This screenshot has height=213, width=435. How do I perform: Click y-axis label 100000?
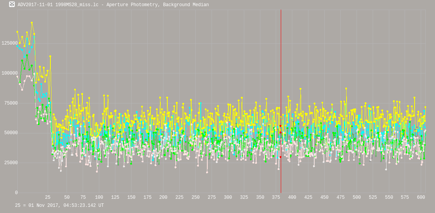tap(9, 73)
